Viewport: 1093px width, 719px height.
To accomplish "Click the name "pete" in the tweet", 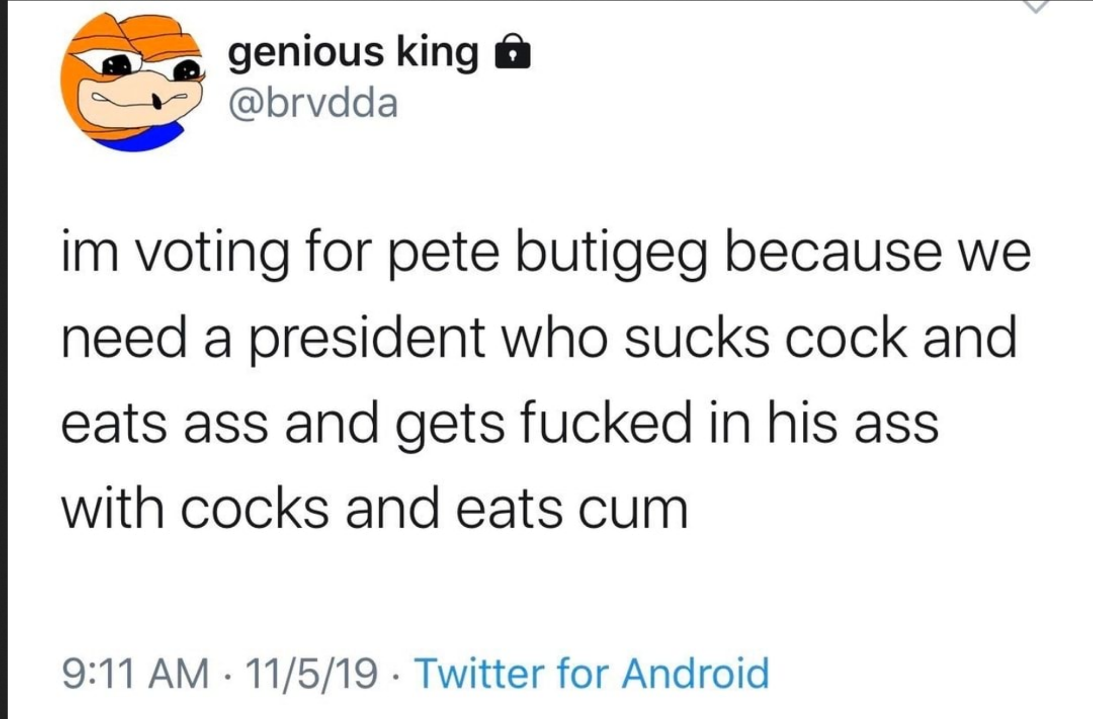I will click(x=443, y=254).
